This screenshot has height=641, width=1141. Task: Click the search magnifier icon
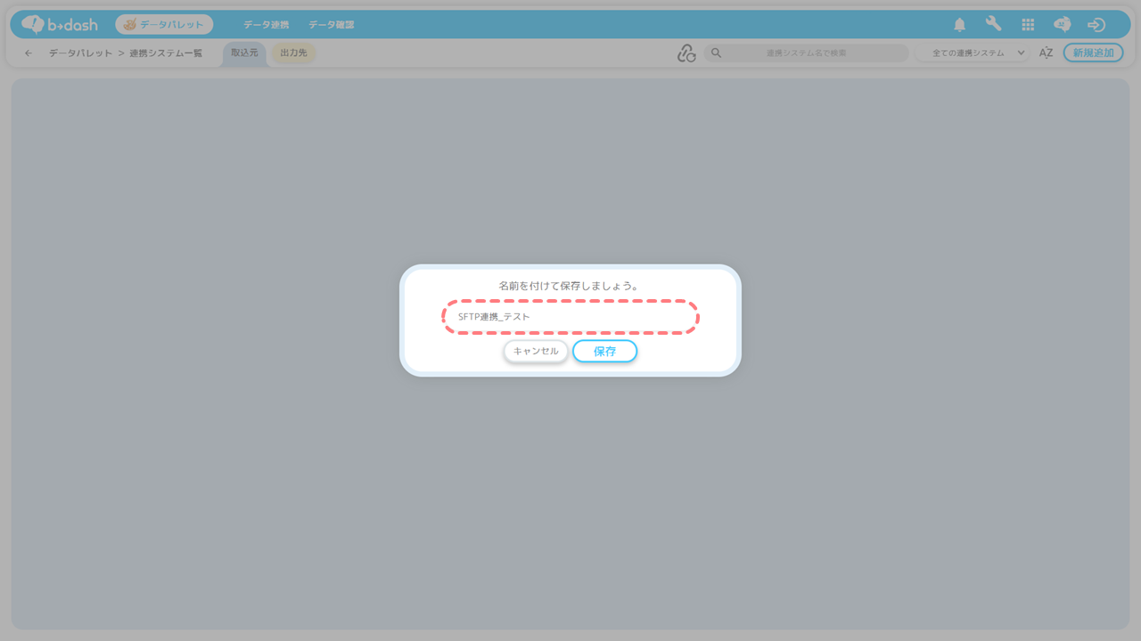pos(716,53)
